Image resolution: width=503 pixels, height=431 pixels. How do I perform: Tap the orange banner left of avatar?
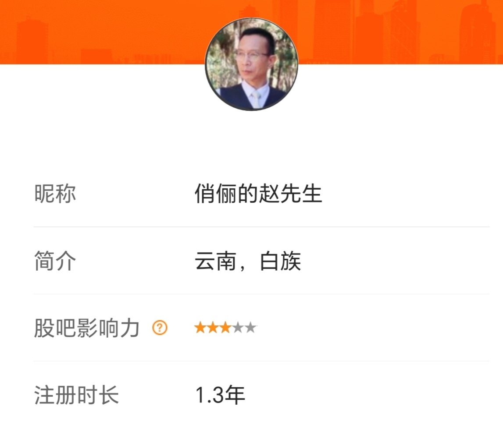102,32
